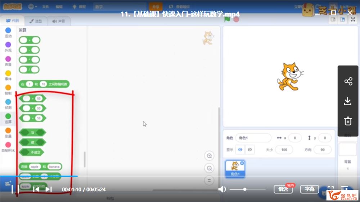Select the magenta 声音 sound category
This screenshot has height=202, width=360.
click(x=8, y=61)
